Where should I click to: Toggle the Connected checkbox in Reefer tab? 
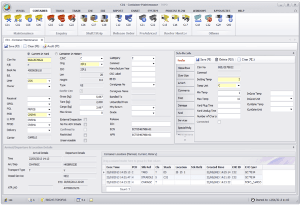tap(219, 122)
